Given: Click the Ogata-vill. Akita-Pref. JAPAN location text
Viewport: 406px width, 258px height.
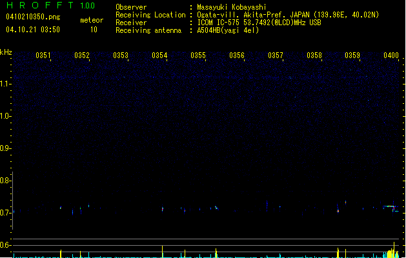Looking at the screenshot, I should click(x=288, y=15).
